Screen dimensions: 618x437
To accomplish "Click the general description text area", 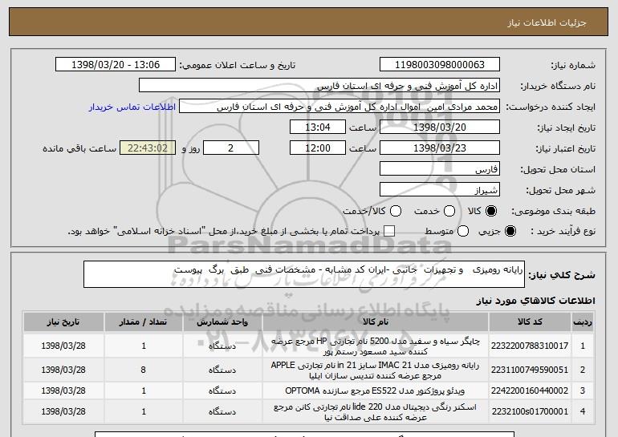I will tap(304, 274).
